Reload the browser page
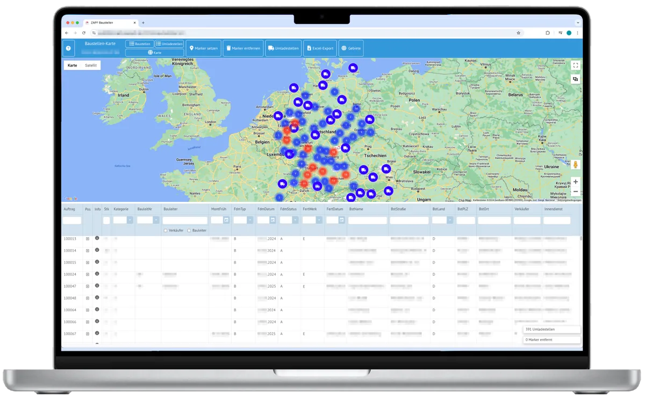645x401 pixels. pyautogui.click(x=83, y=33)
